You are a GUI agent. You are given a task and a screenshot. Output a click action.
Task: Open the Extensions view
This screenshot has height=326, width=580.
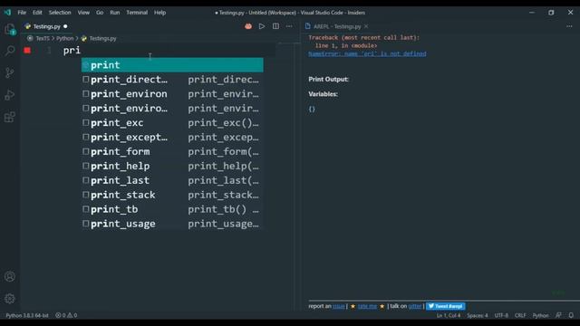(10, 117)
